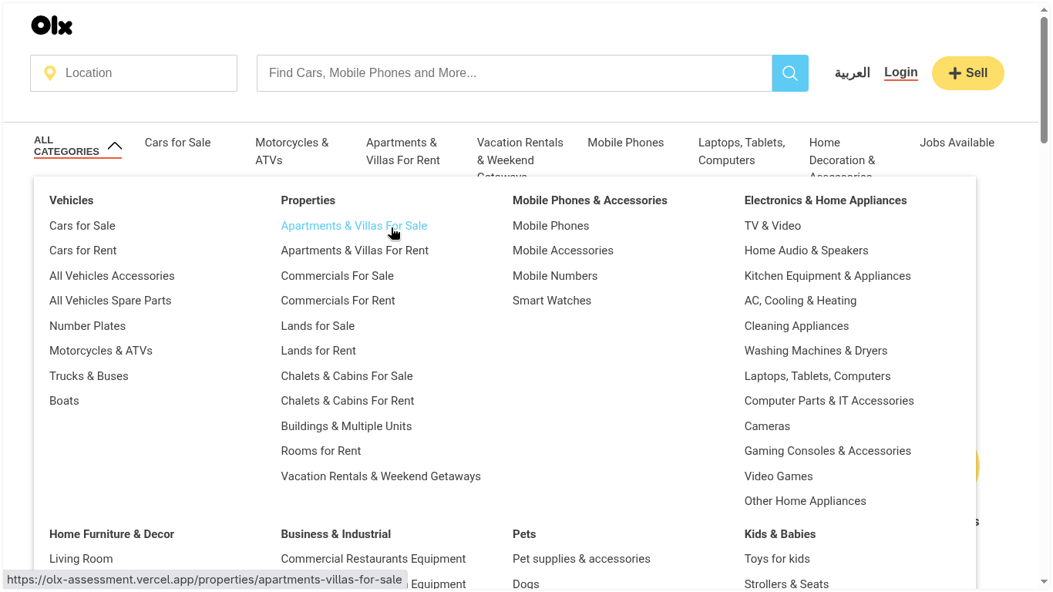Open Video Games category
Screen dimensions: 1053x592
point(779,476)
